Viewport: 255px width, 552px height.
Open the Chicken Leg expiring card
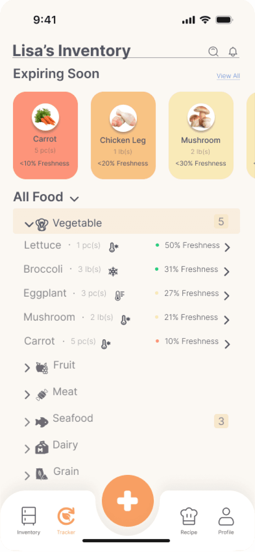123,136
